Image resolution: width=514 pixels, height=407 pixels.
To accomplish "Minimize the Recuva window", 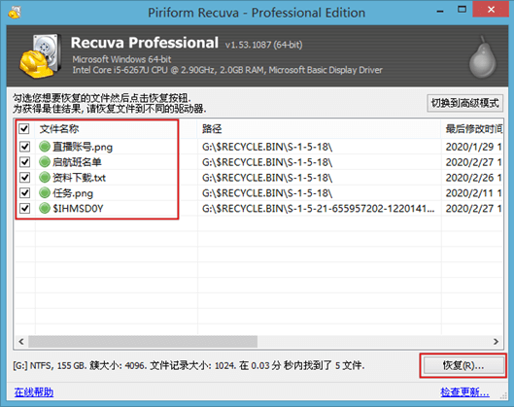I will click(440, 11).
